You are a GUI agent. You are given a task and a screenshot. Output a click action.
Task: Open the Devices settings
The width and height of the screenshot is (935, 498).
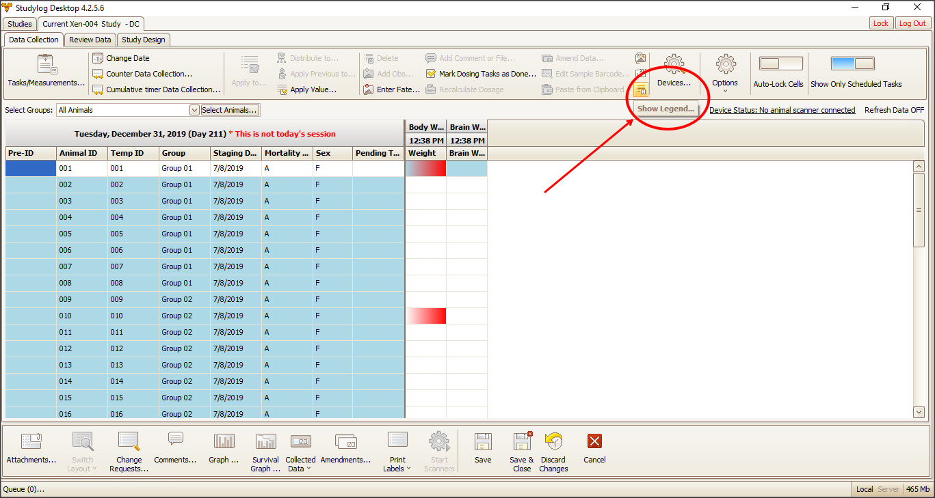674,71
